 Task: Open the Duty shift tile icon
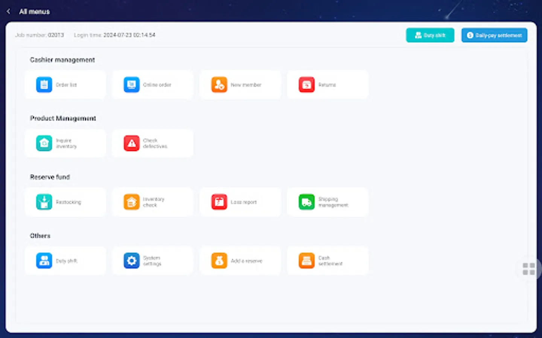44,261
